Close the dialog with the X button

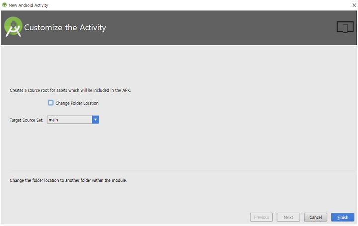point(354,5)
